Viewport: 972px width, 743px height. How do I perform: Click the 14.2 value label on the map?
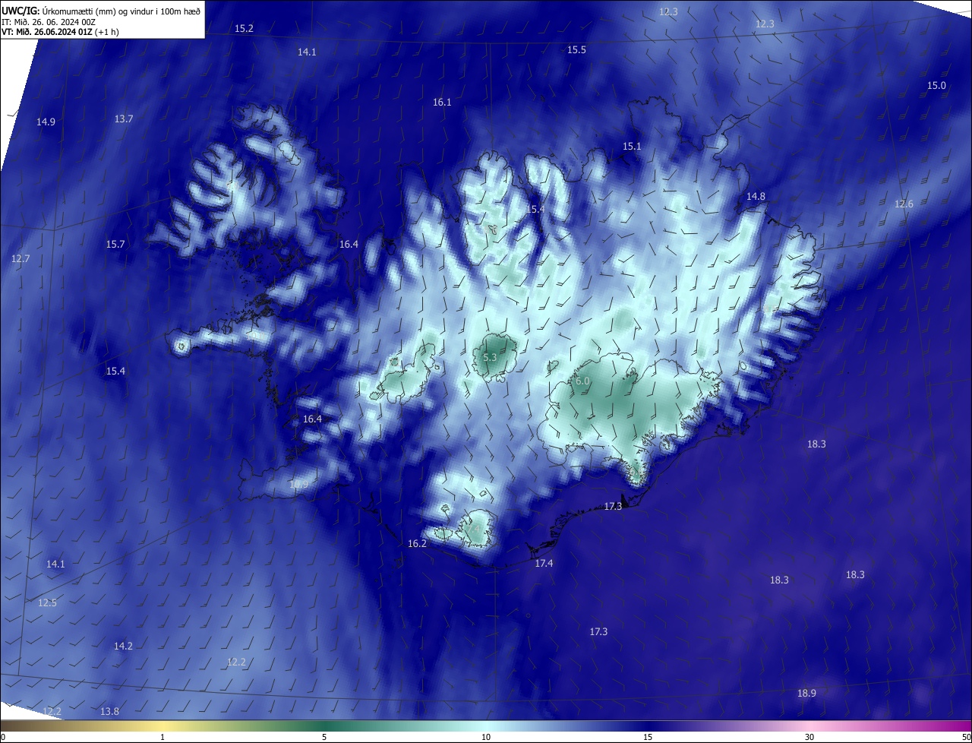click(123, 646)
